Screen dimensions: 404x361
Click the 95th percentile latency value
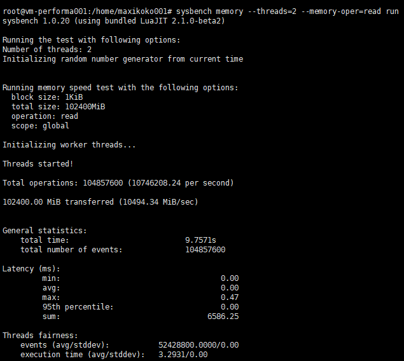click(230, 307)
